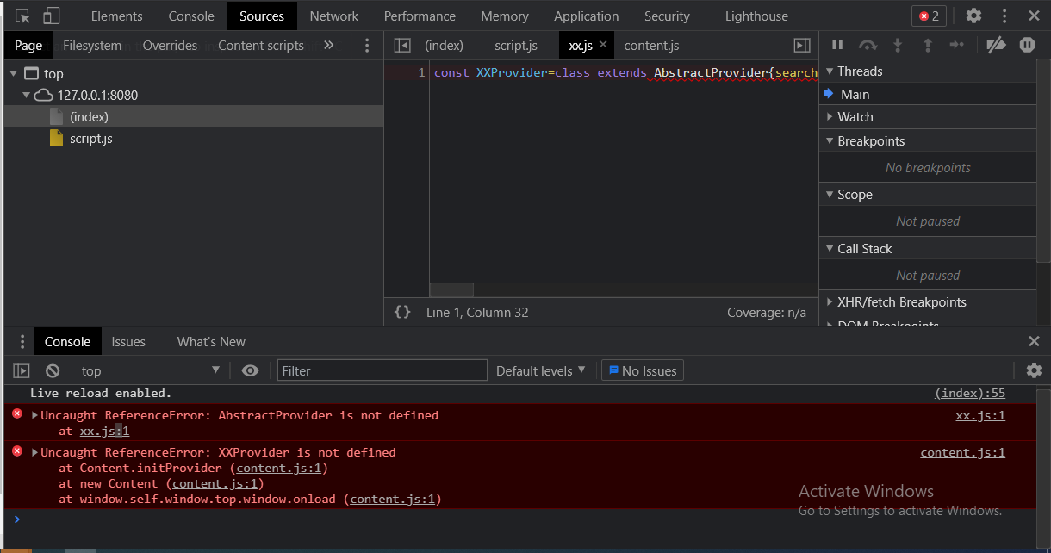
Task: Click the step into function icon
Action: pos(898,45)
